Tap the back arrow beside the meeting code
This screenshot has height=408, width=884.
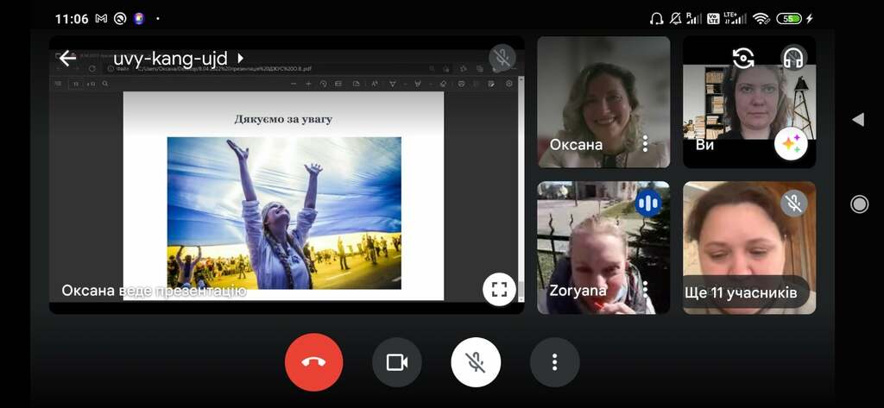67,58
